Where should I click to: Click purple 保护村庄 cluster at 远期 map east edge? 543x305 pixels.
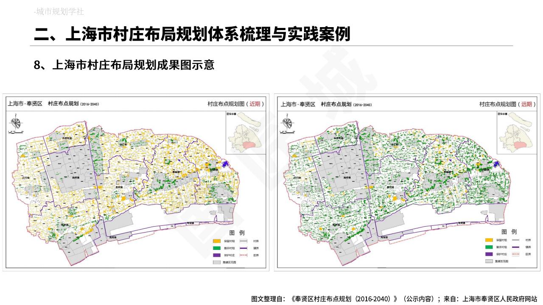point(497,164)
